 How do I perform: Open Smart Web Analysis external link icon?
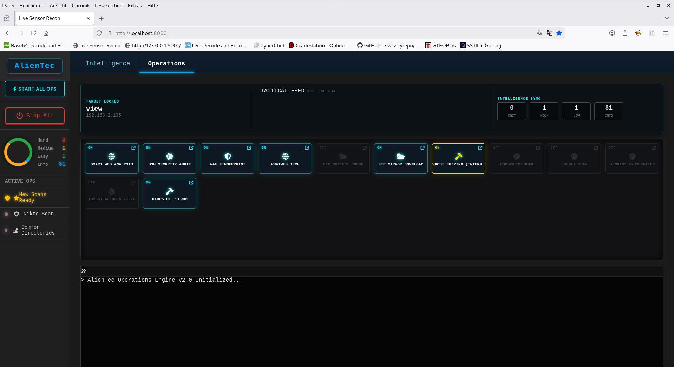[x=133, y=148]
